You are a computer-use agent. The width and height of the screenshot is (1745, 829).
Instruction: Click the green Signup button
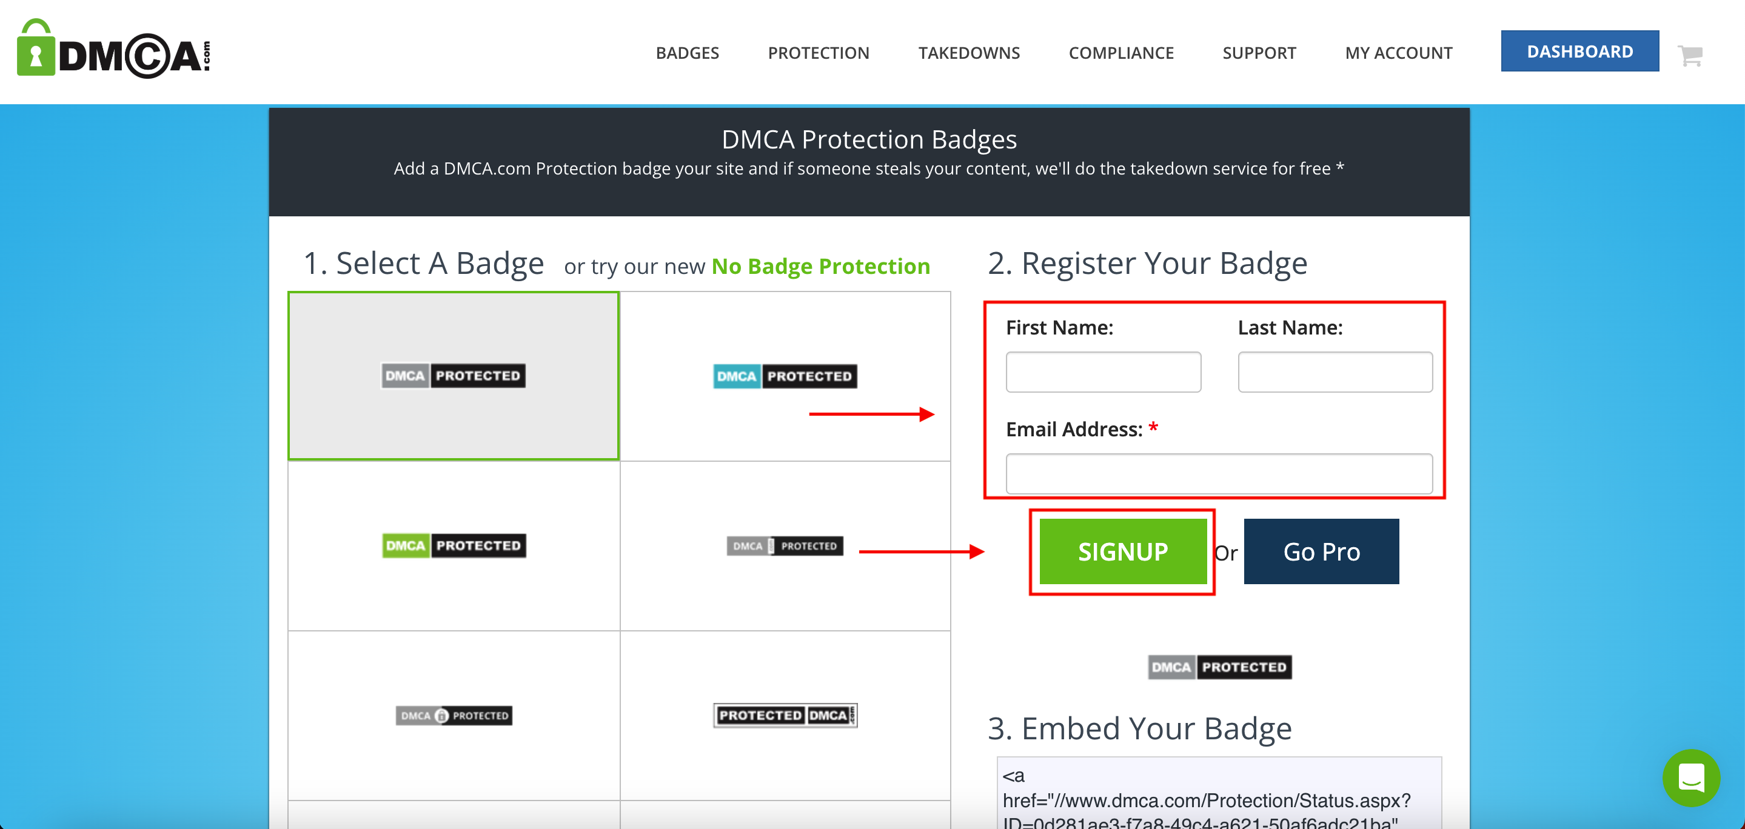(1122, 551)
